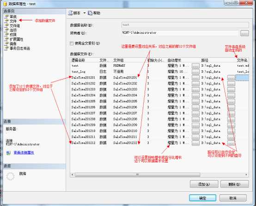This screenshot has height=206, width=256.
Task: Select logical name SaleTime201206
Action: (x=83, y=107)
